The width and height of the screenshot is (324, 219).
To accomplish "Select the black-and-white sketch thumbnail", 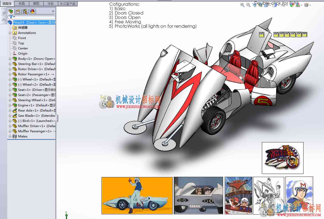I will 268,195.
